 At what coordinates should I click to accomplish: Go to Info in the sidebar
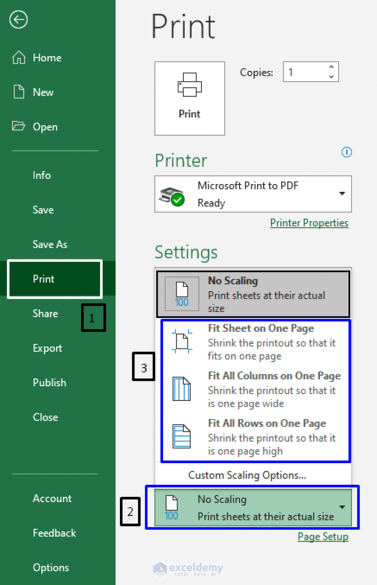point(42,175)
